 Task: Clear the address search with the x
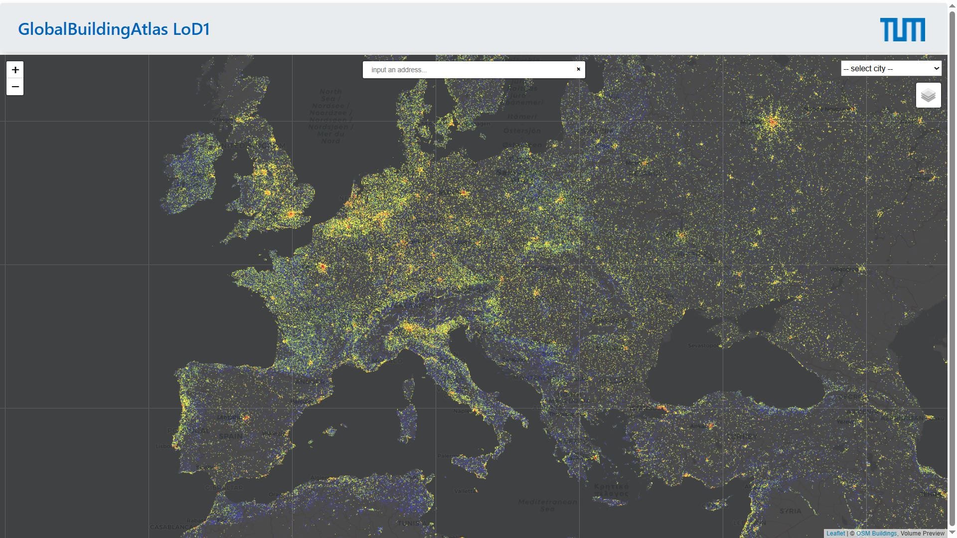(x=578, y=69)
